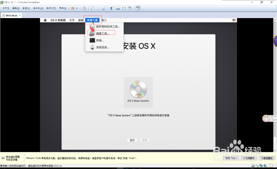Viewport: 277px width, 169px height.
Task: Click the network adapter status icon
Action: pos(261,166)
